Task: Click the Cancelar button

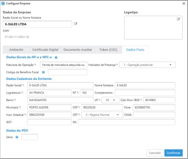Action: pos(155,153)
